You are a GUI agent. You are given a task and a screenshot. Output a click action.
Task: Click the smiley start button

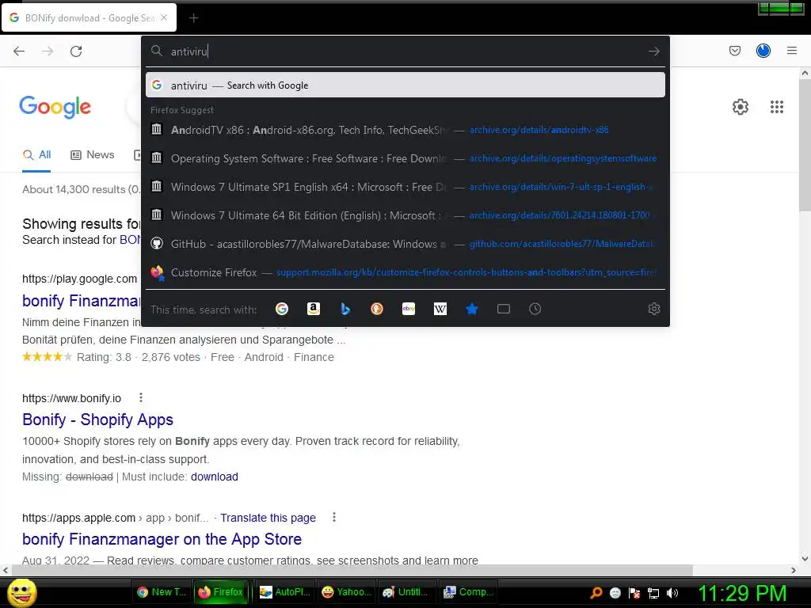coord(21,592)
